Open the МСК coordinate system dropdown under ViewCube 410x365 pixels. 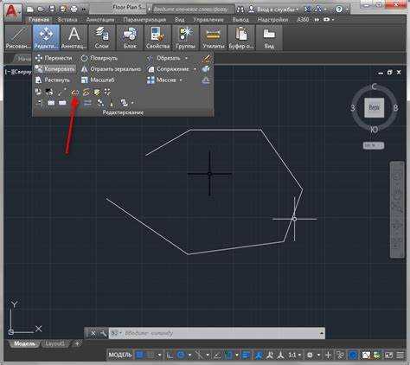374,145
